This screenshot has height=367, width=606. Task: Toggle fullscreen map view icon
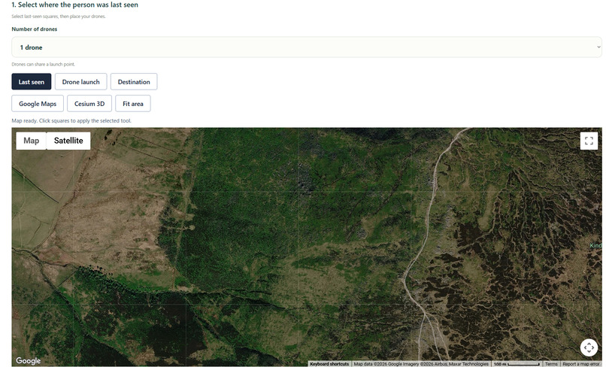(589, 141)
